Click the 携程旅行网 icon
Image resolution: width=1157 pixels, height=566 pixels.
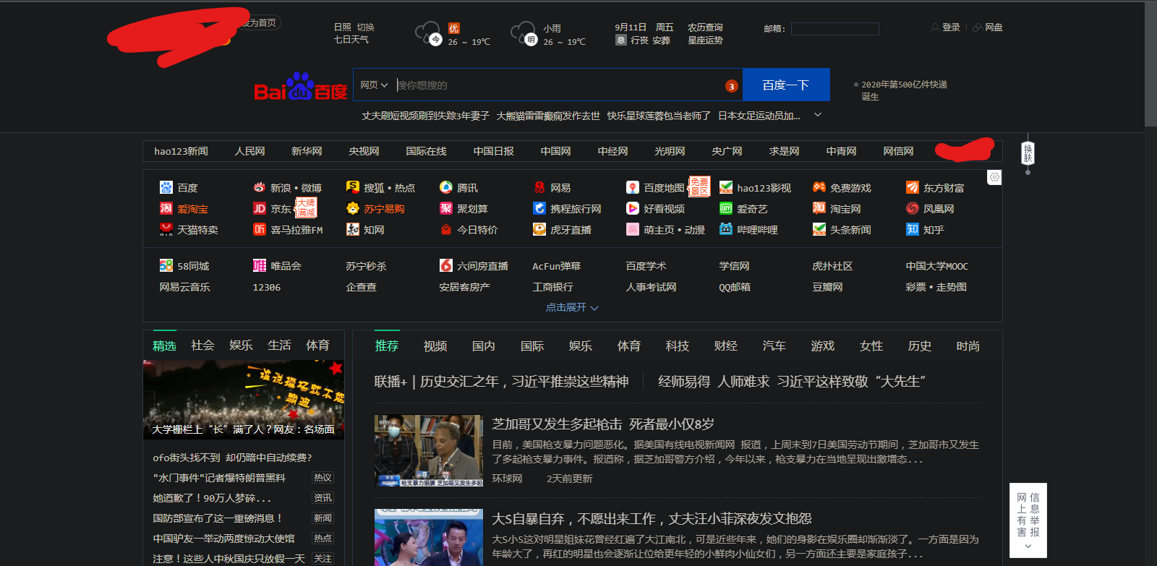point(539,208)
